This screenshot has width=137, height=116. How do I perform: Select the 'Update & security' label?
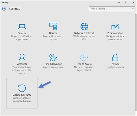[x=22, y=95]
